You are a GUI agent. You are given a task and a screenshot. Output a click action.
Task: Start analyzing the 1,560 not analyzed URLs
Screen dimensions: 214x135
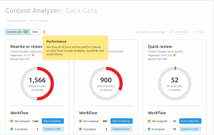click(x=53, y=121)
